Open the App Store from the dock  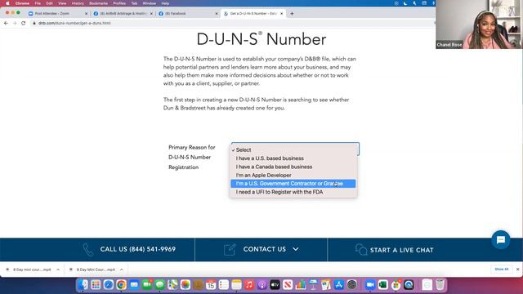point(339,285)
